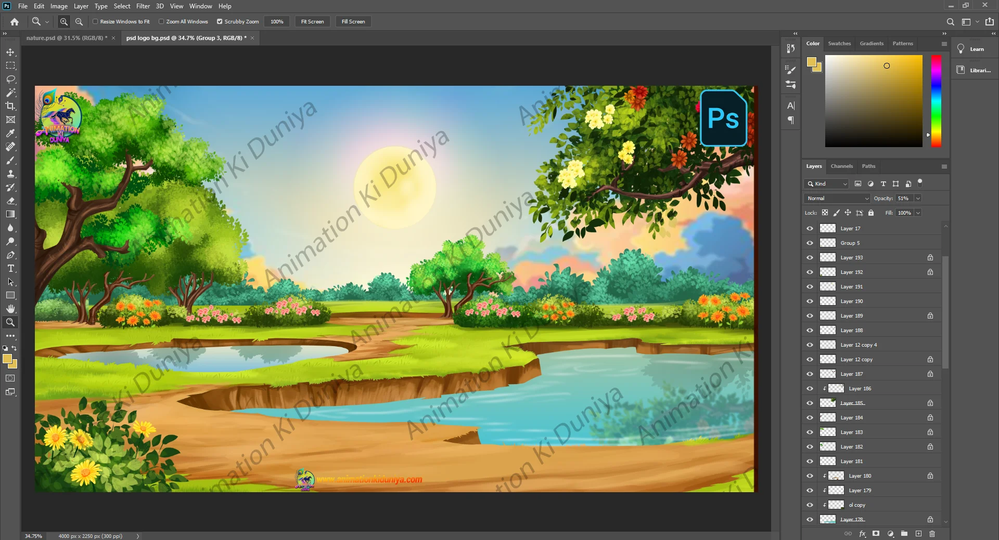This screenshot has width=999, height=540.
Task: Click the Fit Screen button
Action: click(312, 22)
